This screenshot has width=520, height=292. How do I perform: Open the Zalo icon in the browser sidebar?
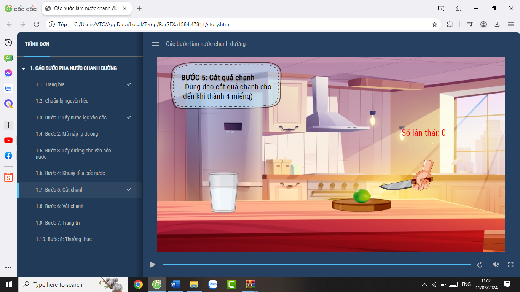click(x=8, y=88)
